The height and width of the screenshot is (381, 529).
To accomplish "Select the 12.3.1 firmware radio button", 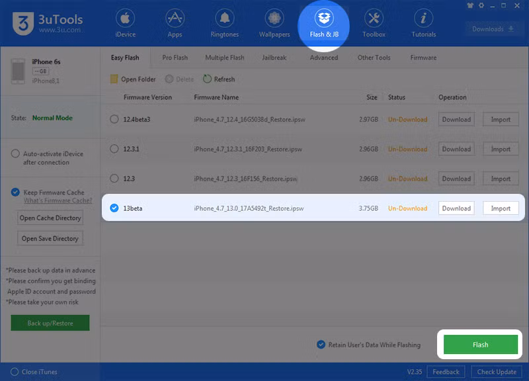I will (x=114, y=149).
